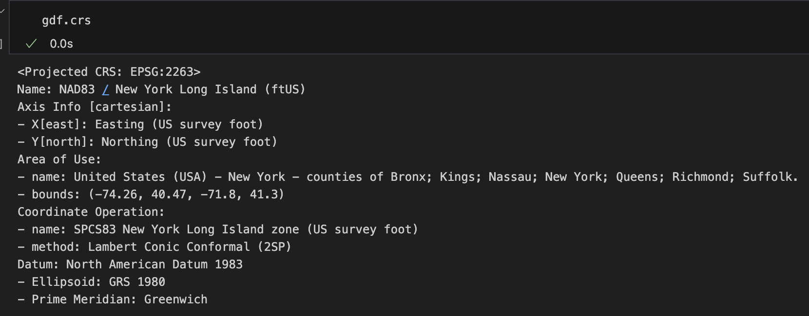Click the Axis Info [cartesian] line
Viewport: 809px width, 316px height.
95,107
